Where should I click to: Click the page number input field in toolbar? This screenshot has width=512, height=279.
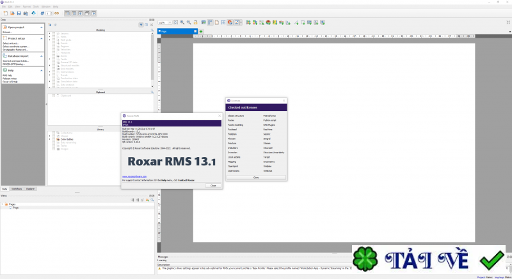pos(48,13)
